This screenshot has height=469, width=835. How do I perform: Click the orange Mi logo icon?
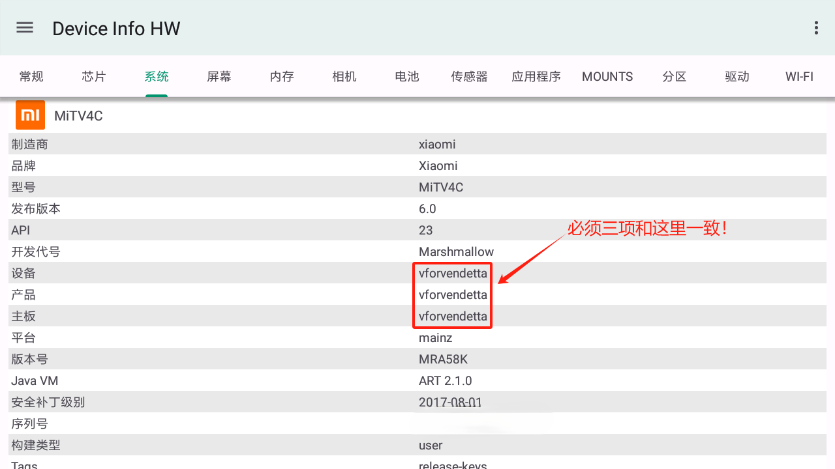[x=30, y=115]
